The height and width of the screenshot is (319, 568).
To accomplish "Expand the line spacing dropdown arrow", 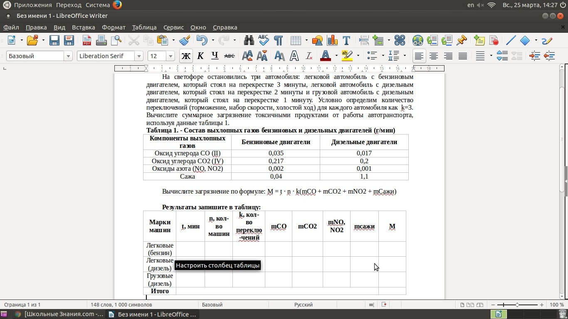I will (491, 56).
